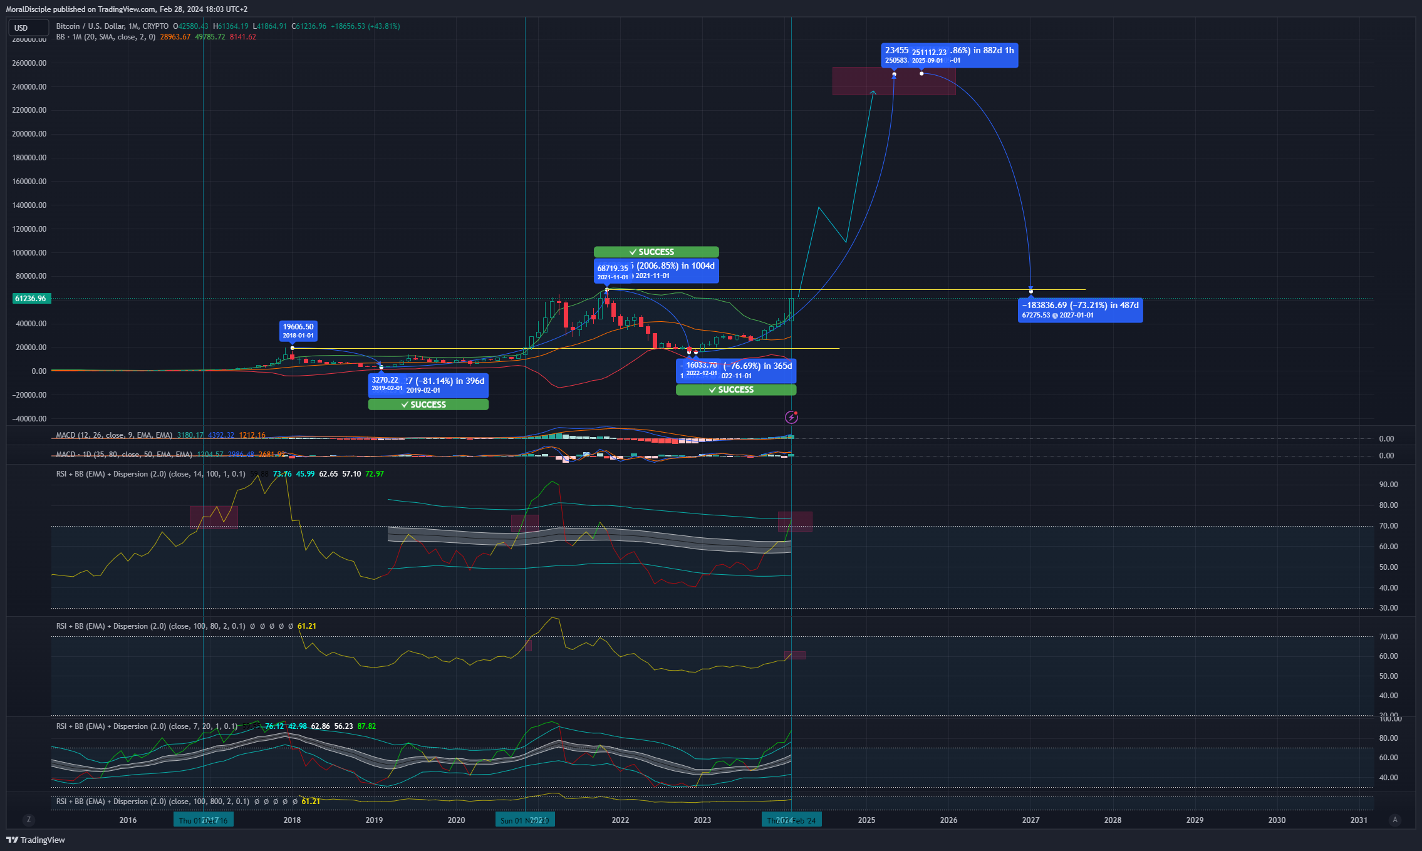The width and height of the screenshot is (1422, 851).
Task: Select the white anchor point at 67275.53 projection
Action: coord(1031,291)
